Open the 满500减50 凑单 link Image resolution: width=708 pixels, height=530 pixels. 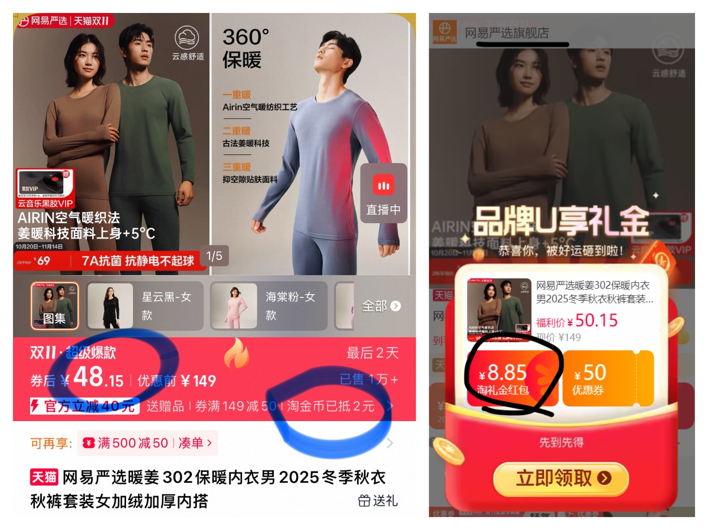pyautogui.click(x=147, y=443)
